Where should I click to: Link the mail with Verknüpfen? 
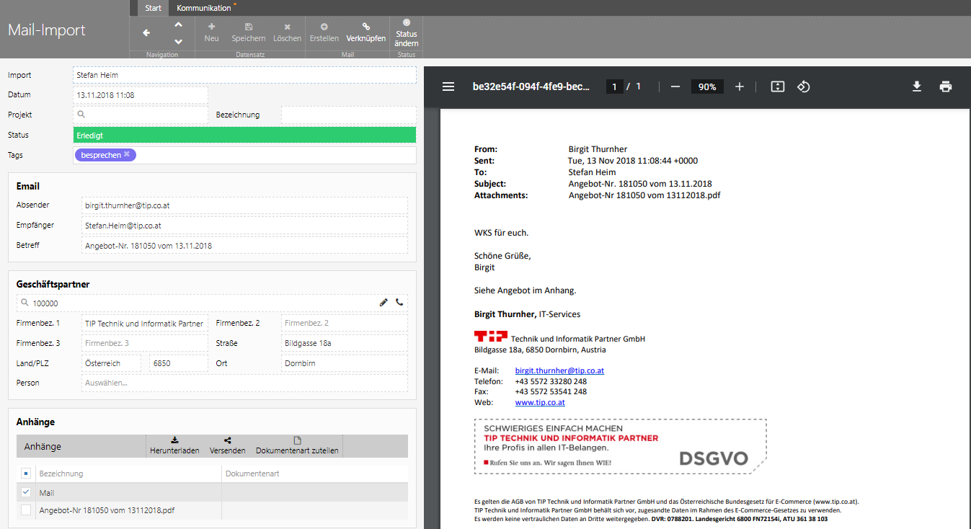[x=366, y=32]
